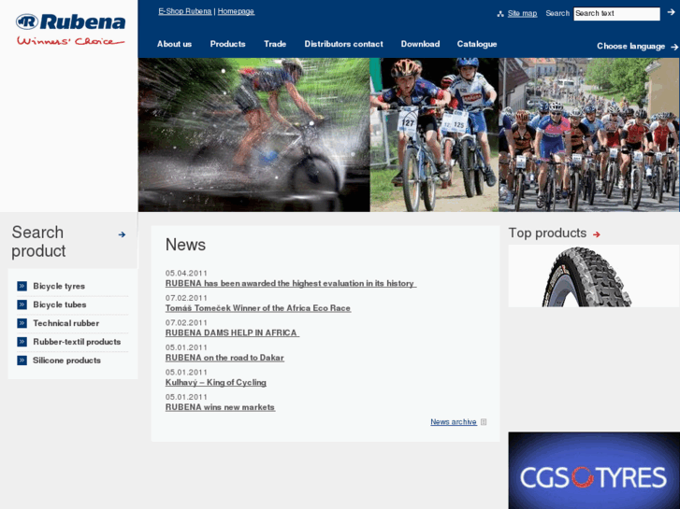Click the Search text input field
Screen dimensions: 680x509
pyautogui.click(x=615, y=14)
